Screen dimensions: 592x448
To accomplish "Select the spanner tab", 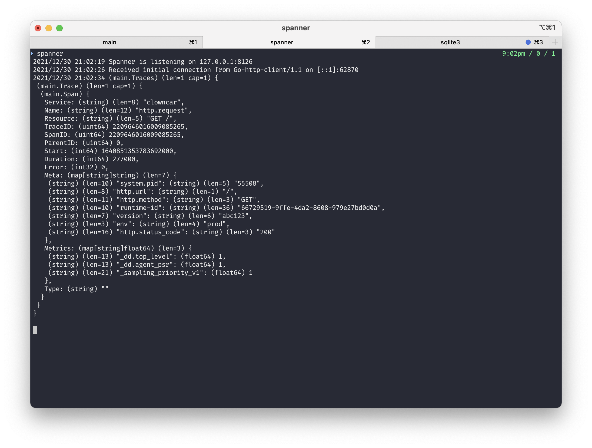I will [282, 42].
